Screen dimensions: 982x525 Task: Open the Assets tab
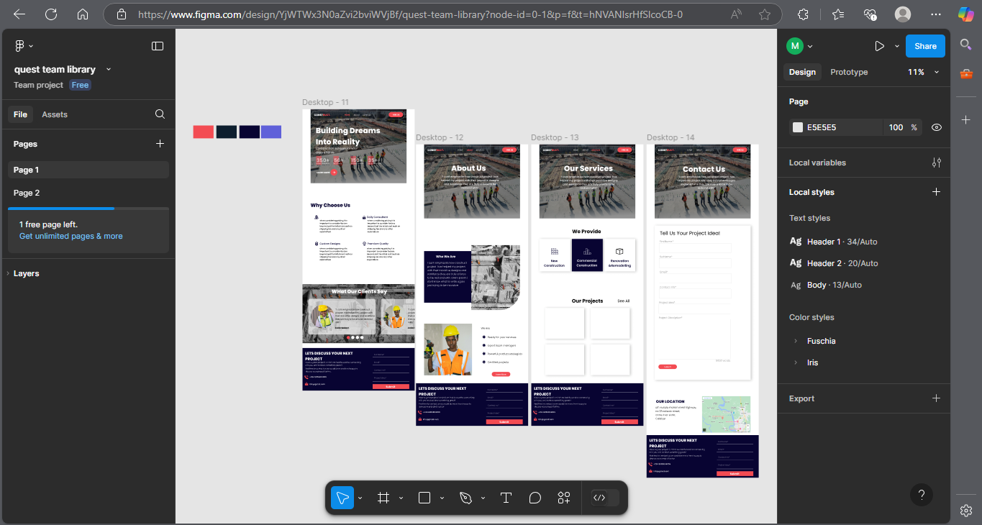point(55,114)
